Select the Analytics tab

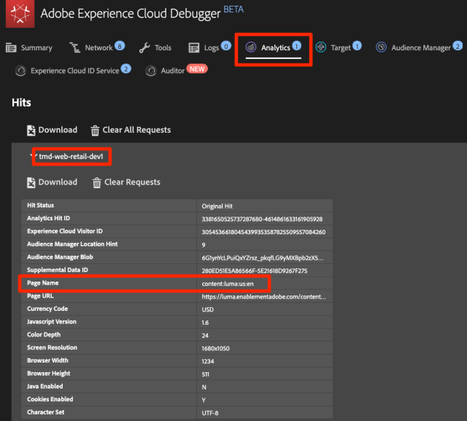[x=274, y=47]
